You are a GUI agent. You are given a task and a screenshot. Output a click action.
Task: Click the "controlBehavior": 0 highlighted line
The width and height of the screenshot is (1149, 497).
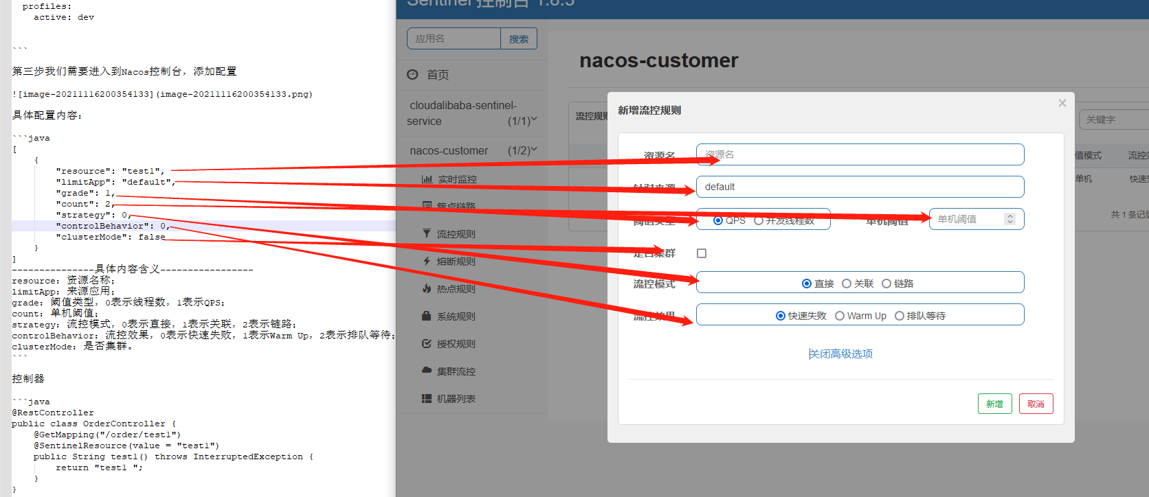point(112,226)
